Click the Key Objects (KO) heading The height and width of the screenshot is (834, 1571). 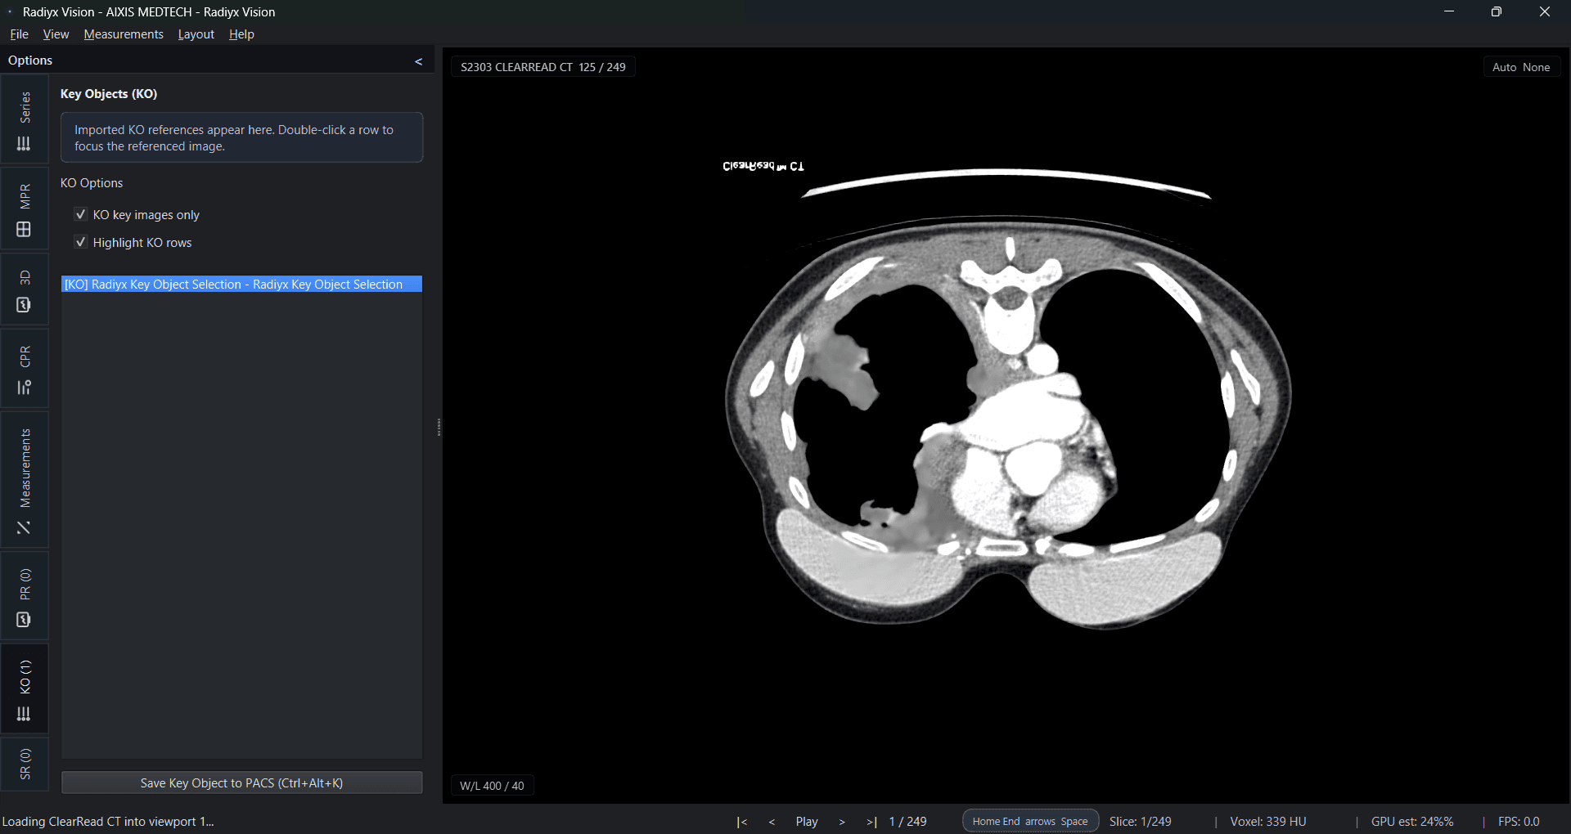[x=109, y=94]
